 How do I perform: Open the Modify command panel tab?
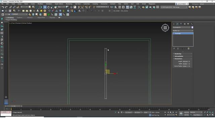click(177, 24)
